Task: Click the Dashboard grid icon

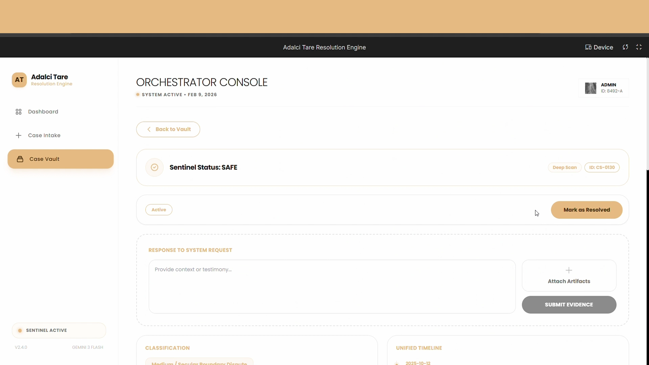Action: tap(19, 112)
